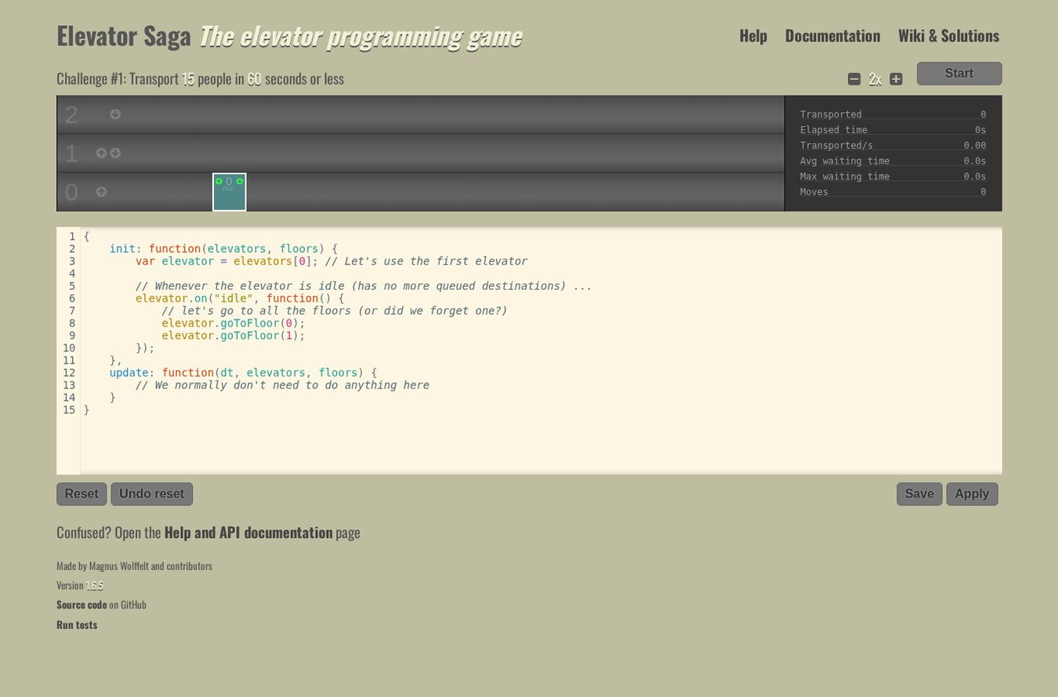This screenshot has width=1058, height=697.
Task: Click the Transported/s stat
Action: pos(893,146)
